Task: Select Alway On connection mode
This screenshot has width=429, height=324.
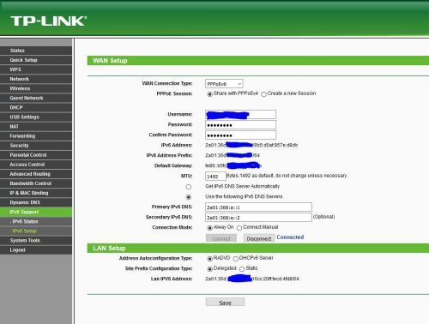Action: 209,228
